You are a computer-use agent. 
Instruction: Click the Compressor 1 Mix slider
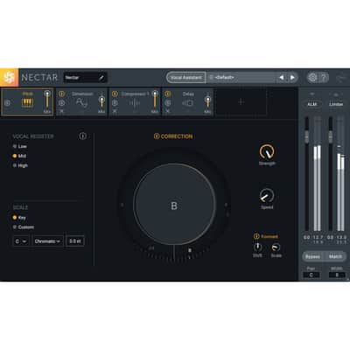coord(155,100)
